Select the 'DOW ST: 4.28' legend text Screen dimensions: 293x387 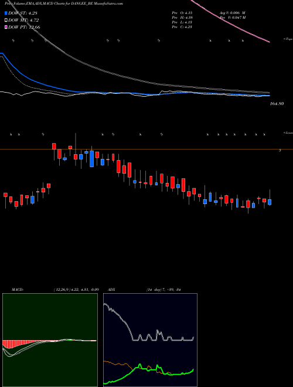coord(23,13)
